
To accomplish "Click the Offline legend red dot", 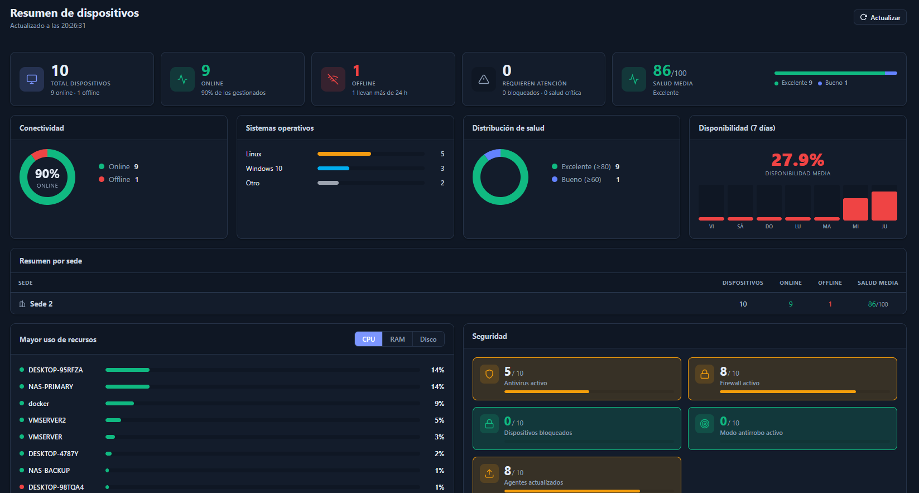I will pyautogui.click(x=102, y=179).
